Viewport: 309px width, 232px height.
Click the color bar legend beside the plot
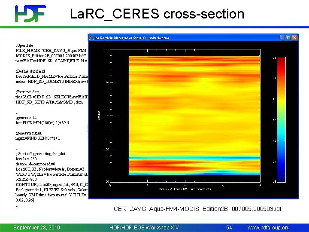click(x=281, y=119)
